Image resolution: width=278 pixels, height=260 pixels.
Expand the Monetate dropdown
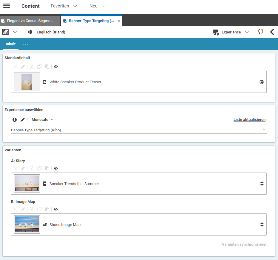click(x=43, y=120)
